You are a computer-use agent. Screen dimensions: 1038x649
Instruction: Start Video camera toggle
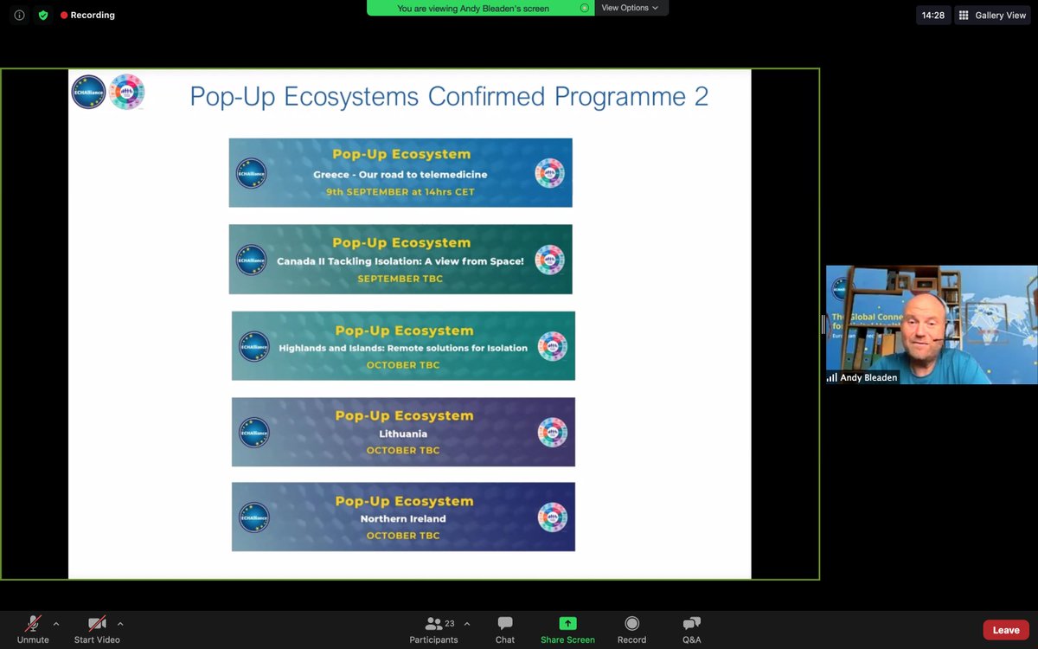pyautogui.click(x=97, y=629)
